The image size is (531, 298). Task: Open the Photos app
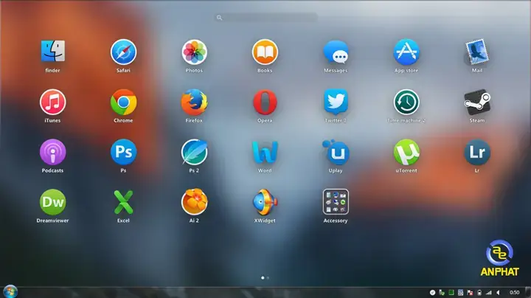tap(194, 52)
